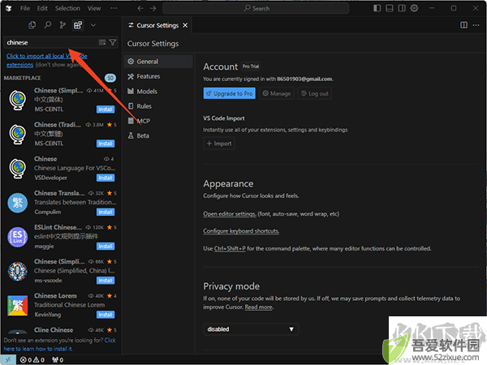The image size is (487, 365).
Task: Select General settings section
Action: point(158,62)
